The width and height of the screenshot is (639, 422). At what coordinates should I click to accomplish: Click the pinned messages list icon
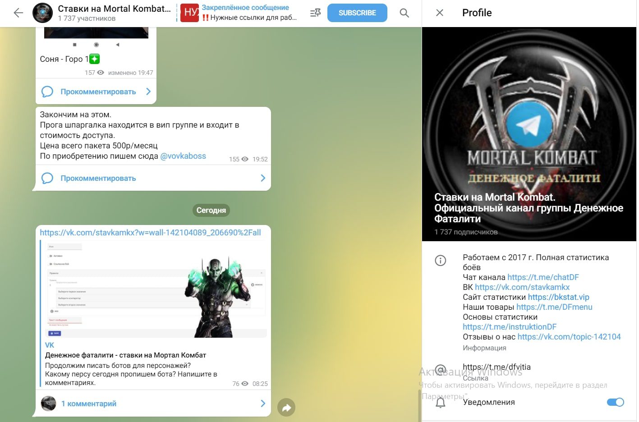(x=315, y=13)
